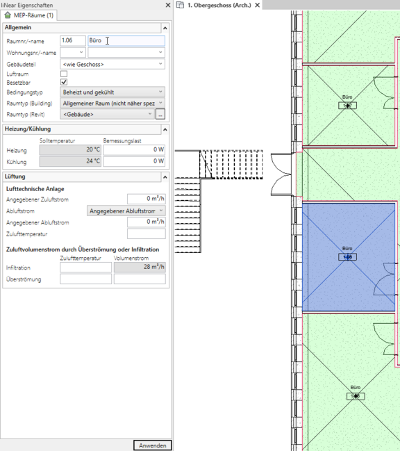Switch to 1. Obergeschoss (Arch.) tab
The height and width of the screenshot is (451, 400).
tap(219, 5)
